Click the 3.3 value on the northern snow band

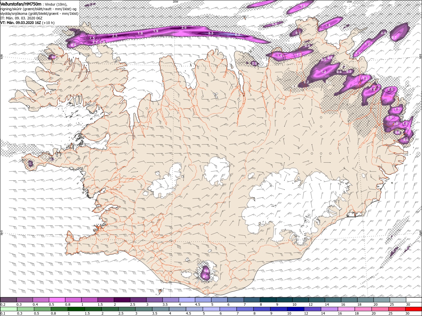click(211, 33)
